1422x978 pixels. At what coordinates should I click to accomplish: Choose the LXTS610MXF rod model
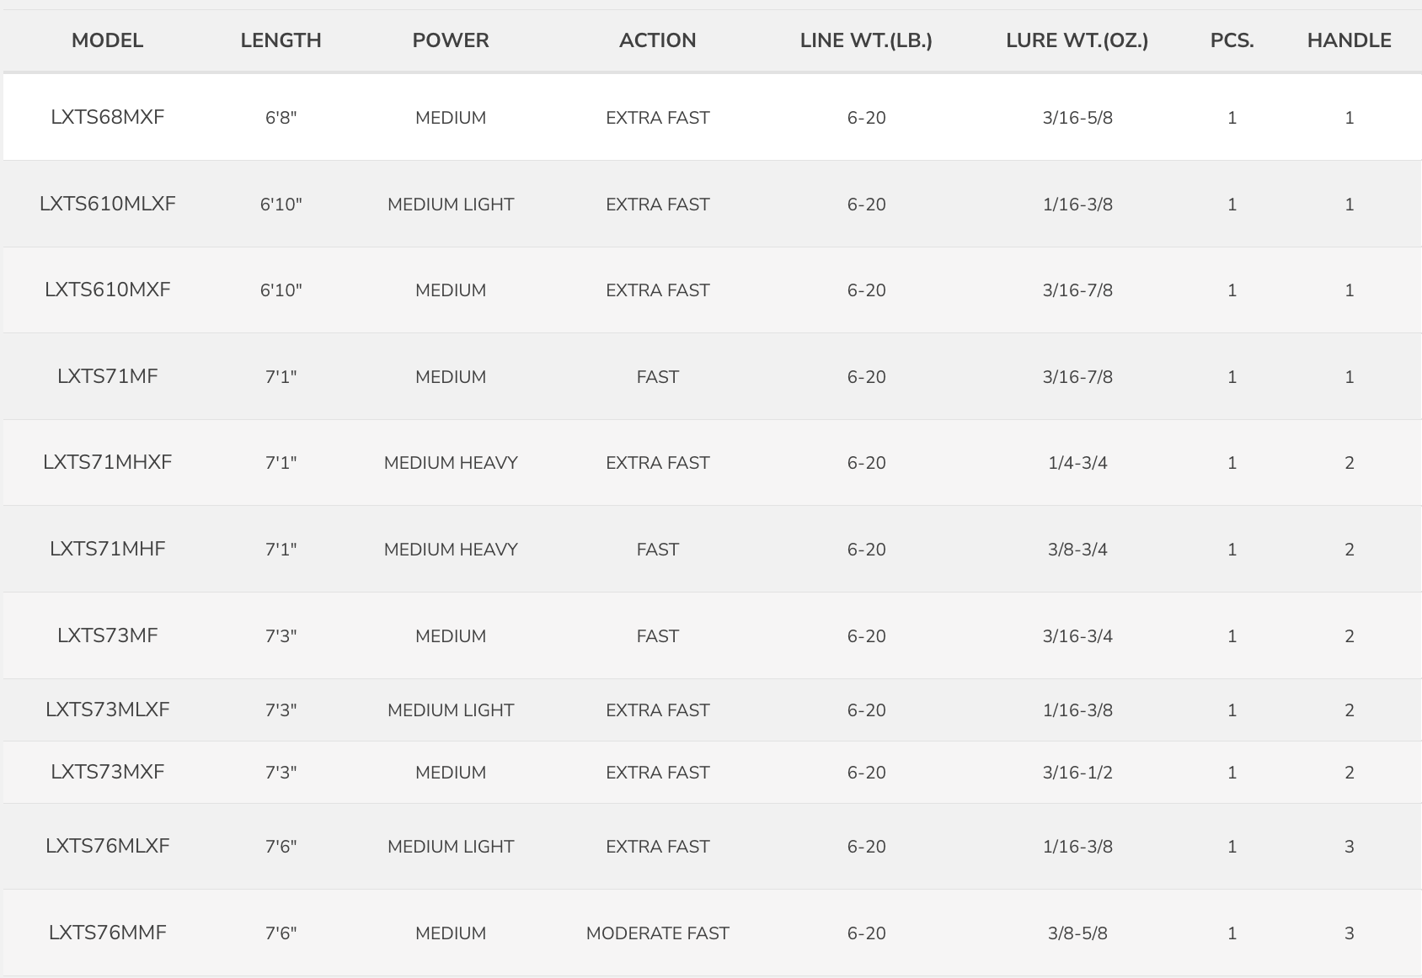click(107, 290)
